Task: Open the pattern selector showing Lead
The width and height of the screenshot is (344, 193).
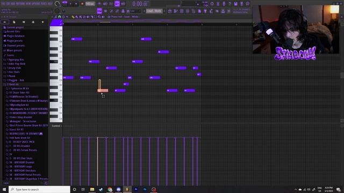Action: 154,11
